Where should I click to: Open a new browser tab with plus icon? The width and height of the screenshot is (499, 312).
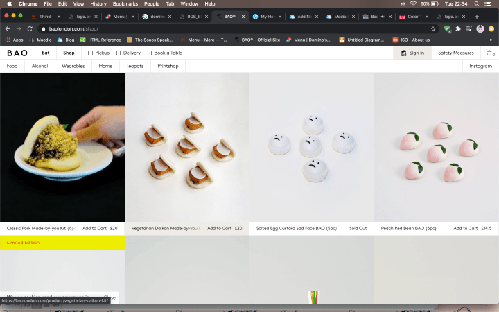click(476, 16)
